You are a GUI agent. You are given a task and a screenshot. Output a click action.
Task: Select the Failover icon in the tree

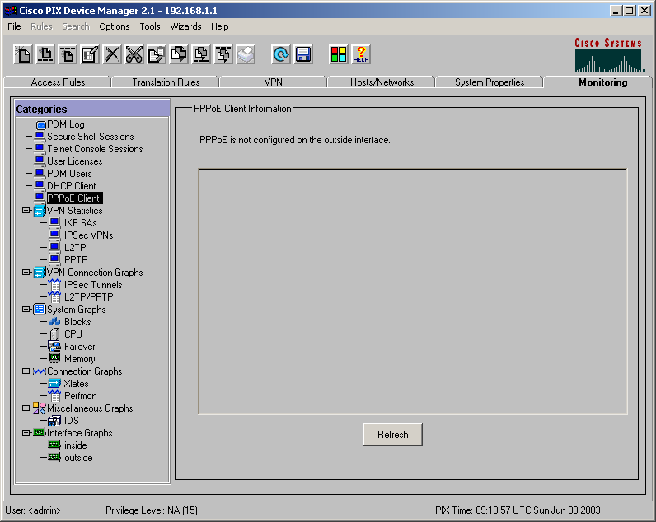[x=54, y=346]
